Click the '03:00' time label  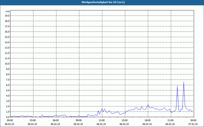[33, 120]
